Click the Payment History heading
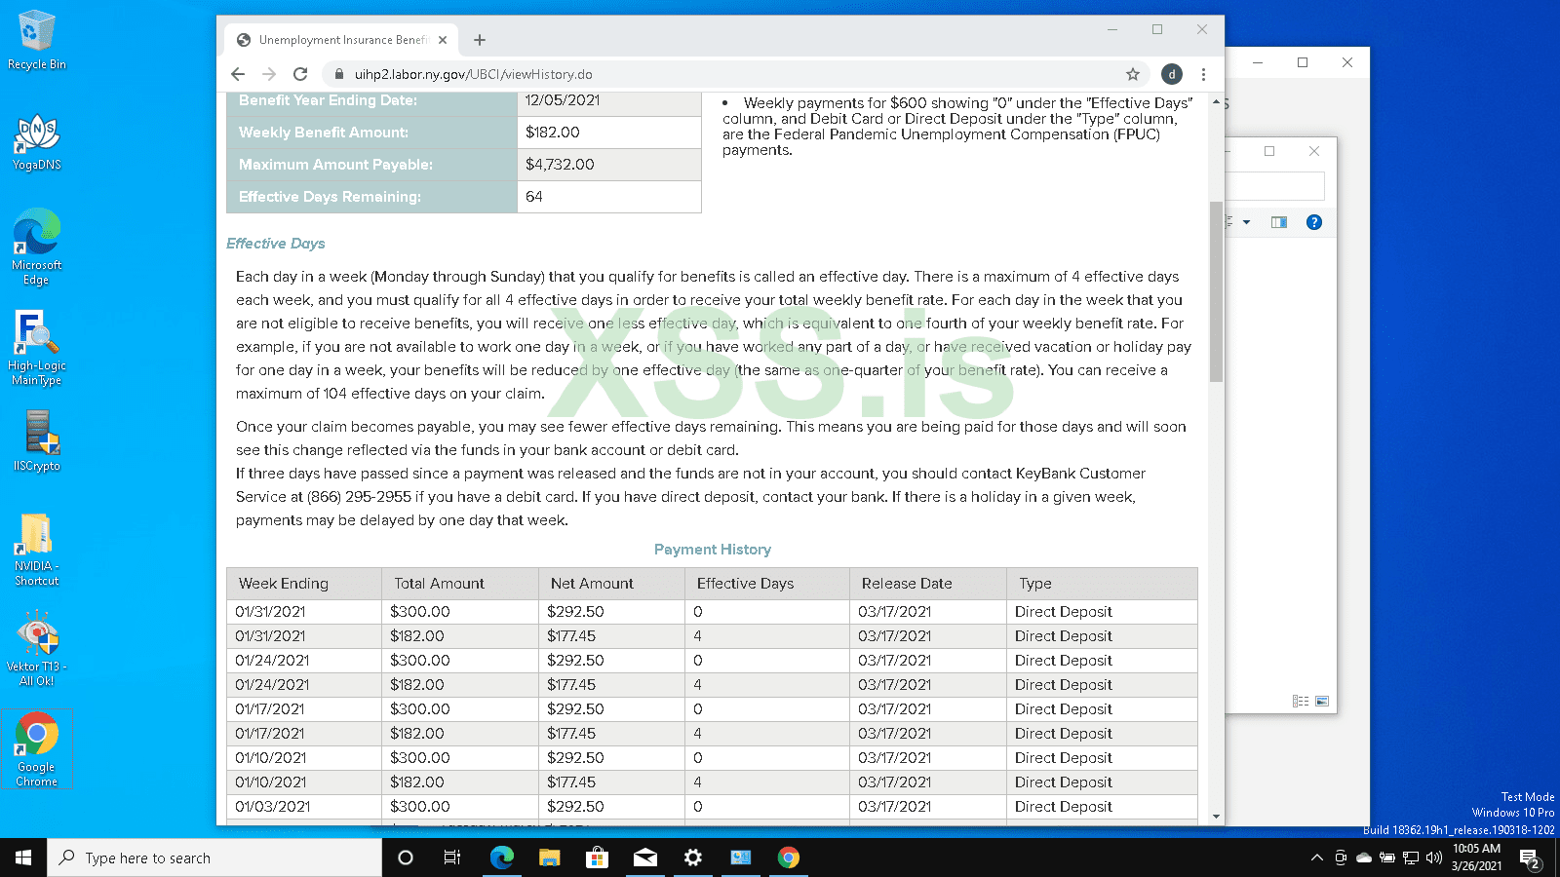1560x877 pixels. tap(713, 550)
